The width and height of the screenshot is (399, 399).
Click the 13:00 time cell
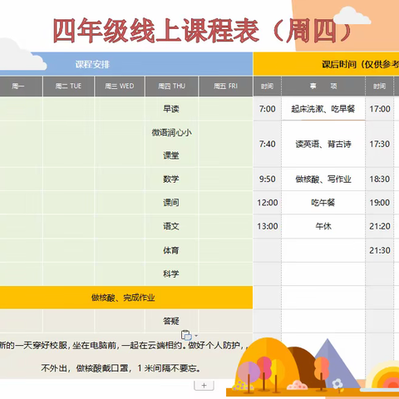[268, 226]
